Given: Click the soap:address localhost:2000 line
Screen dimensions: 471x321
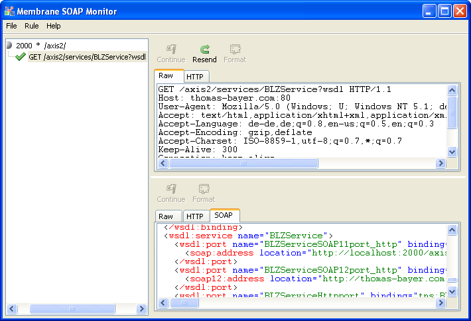Looking at the screenshot, I should click(316, 253).
